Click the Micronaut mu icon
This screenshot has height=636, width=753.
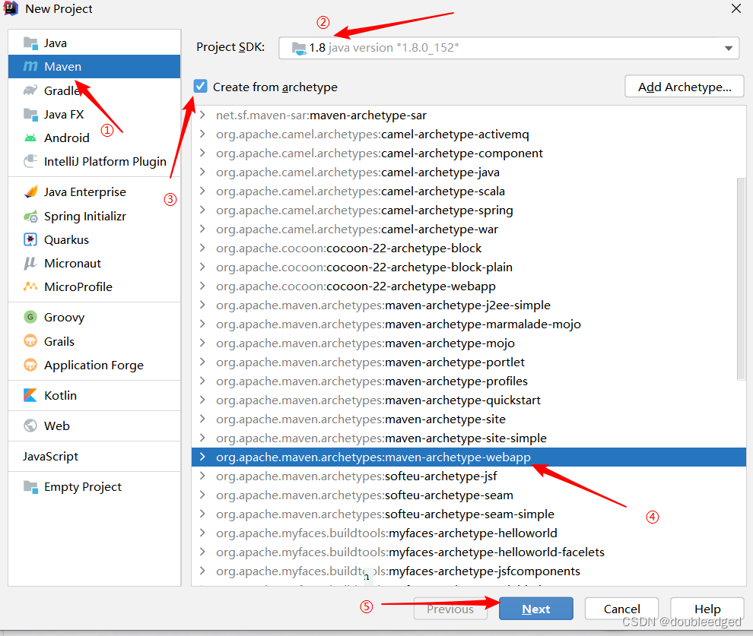(x=30, y=263)
